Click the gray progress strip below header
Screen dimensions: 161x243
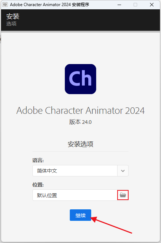point(80,31)
